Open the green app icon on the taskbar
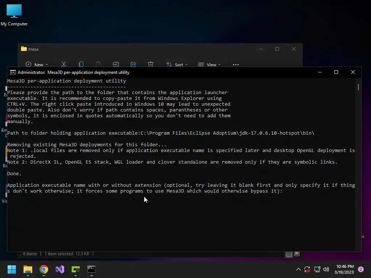The width and height of the screenshot is (371, 278). (x=76, y=269)
